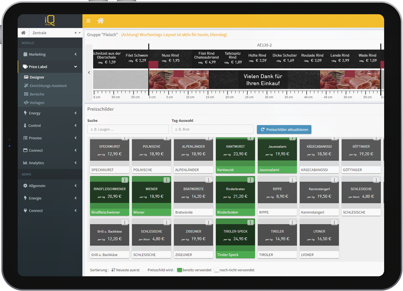Click the three-dot menu on WIENER card

pos(166,180)
